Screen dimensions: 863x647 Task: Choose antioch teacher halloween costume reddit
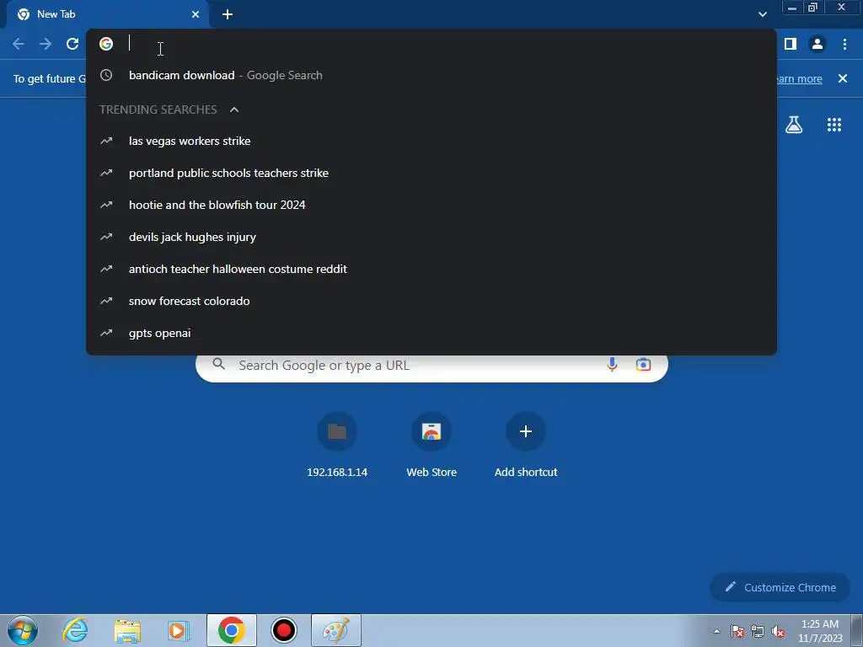point(431,269)
